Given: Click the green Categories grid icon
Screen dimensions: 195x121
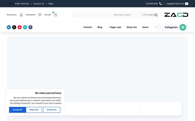Looking at the screenshot, I should tap(183, 27).
